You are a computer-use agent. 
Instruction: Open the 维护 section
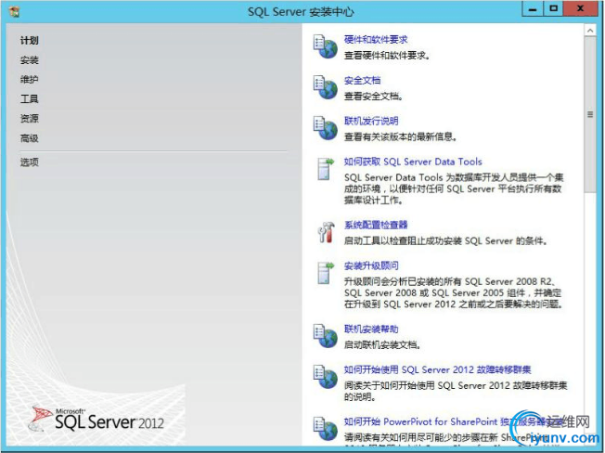[30, 80]
